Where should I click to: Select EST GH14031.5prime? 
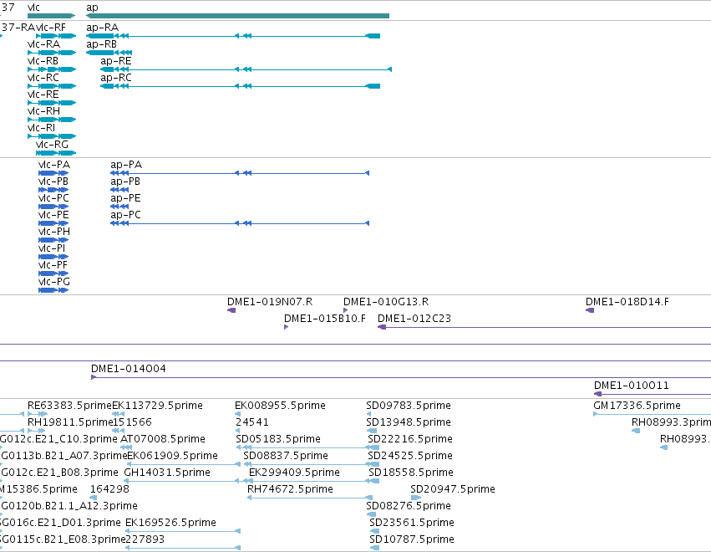(167, 473)
